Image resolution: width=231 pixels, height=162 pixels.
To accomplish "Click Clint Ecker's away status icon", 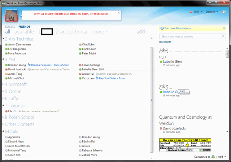I will (x=80, y=44).
